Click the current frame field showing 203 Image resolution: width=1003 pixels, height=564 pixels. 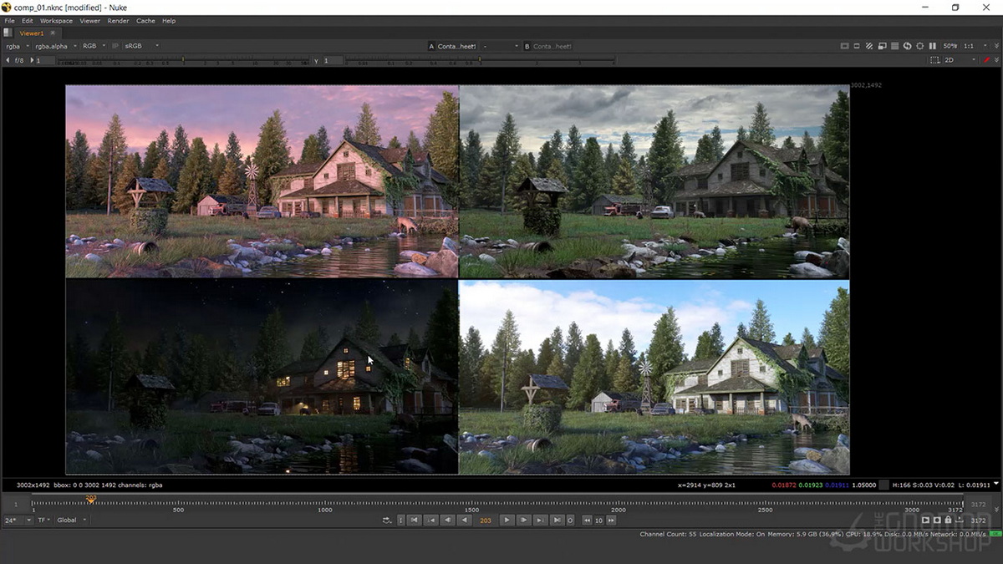(486, 520)
